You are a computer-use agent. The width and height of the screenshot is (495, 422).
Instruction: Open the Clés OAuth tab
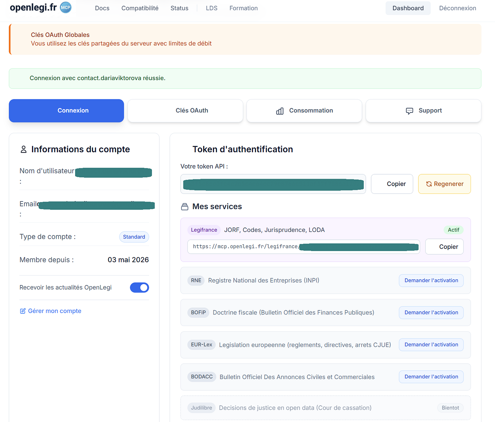pyautogui.click(x=185, y=111)
